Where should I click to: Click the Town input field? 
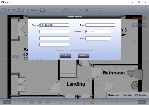(x=100, y=25)
